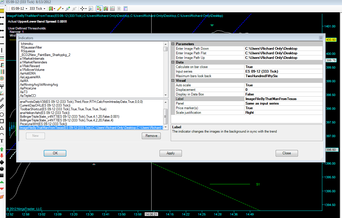Select the Fibonacci circle target tool
This screenshot has height=218, width=342.
[x=2, y=78]
